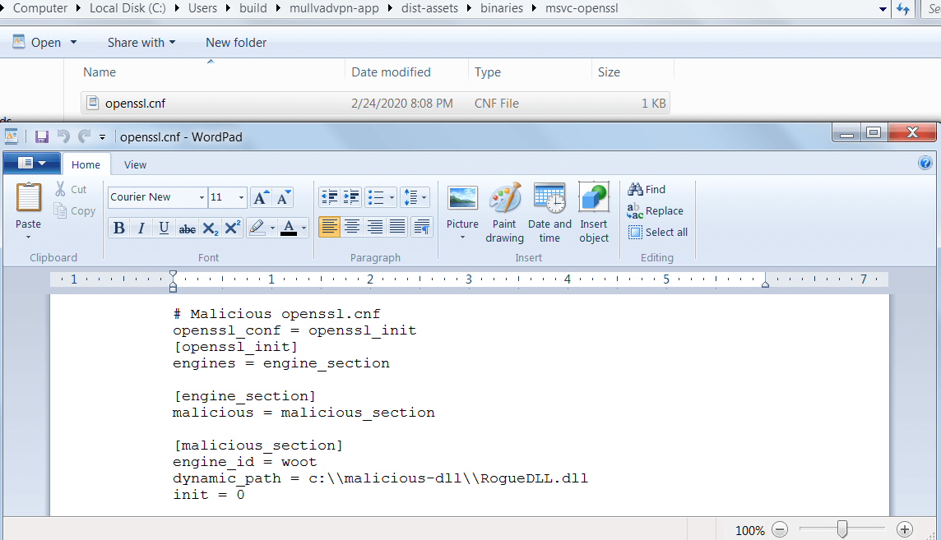Click the text color A swatch
This screenshot has width=941, height=540.
[289, 228]
